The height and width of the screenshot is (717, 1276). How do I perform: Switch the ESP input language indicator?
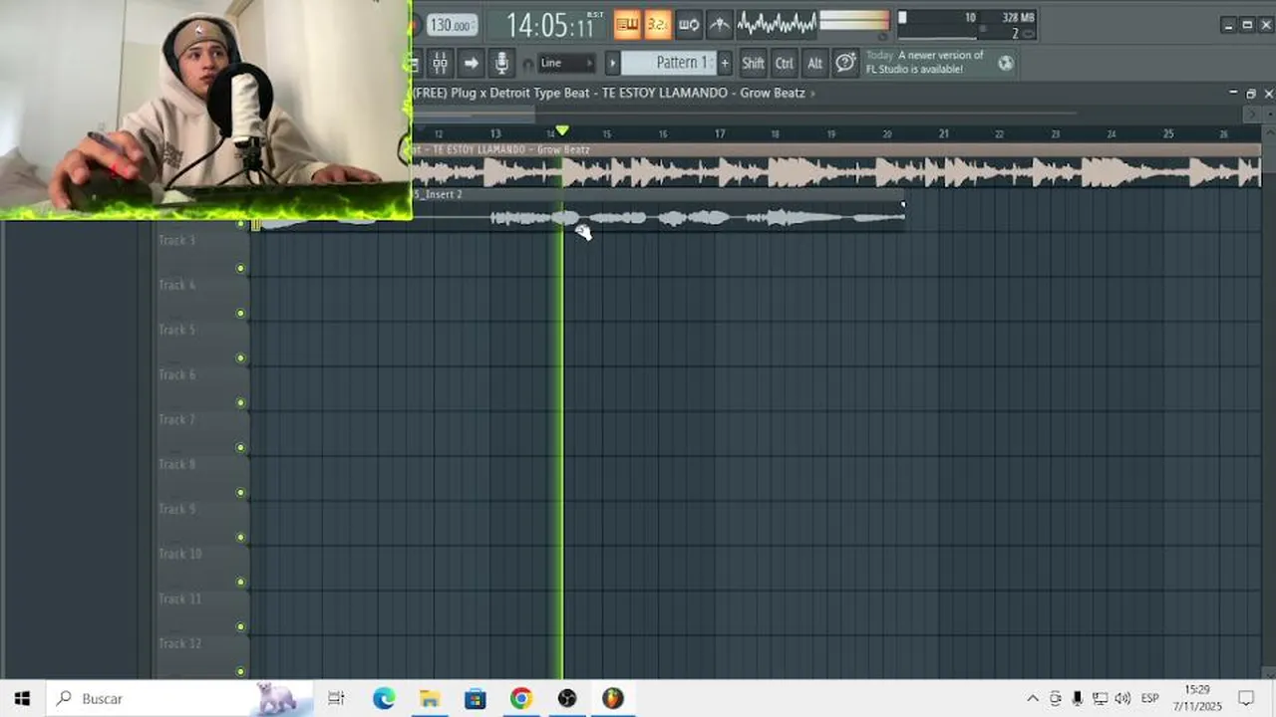tap(1149, 699)
